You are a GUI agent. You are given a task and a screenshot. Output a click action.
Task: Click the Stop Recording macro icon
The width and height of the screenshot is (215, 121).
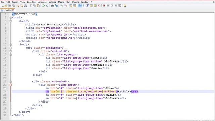tap(108, 6)
